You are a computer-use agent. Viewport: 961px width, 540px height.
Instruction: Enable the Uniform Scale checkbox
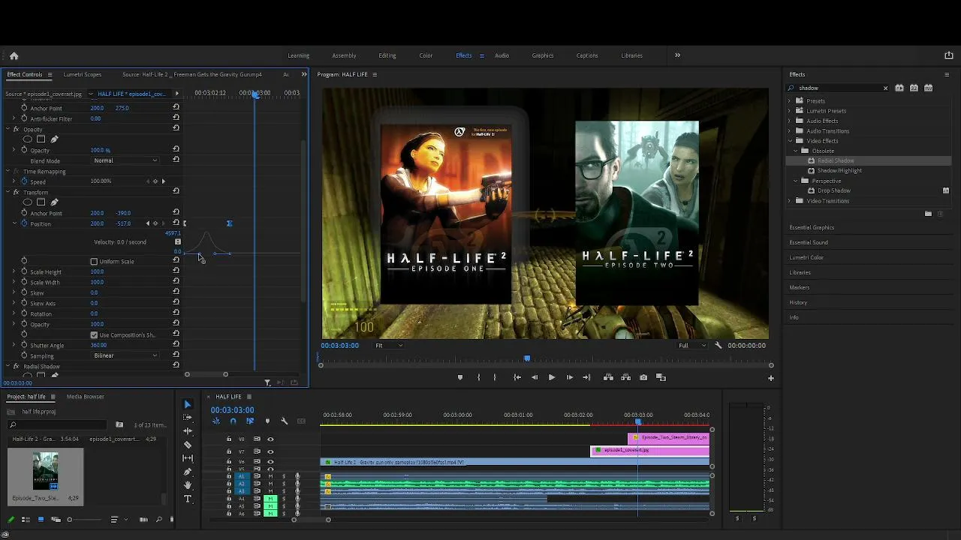(94, 262)
